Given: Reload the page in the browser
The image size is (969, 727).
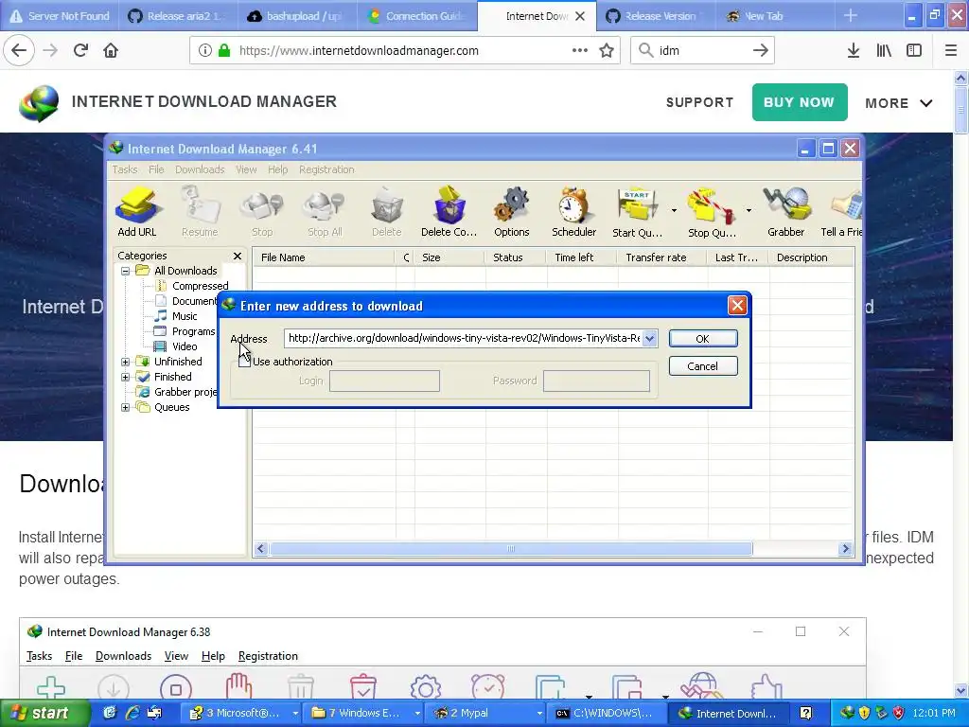Looking at the screenshot, I should (x=80, y=50).
